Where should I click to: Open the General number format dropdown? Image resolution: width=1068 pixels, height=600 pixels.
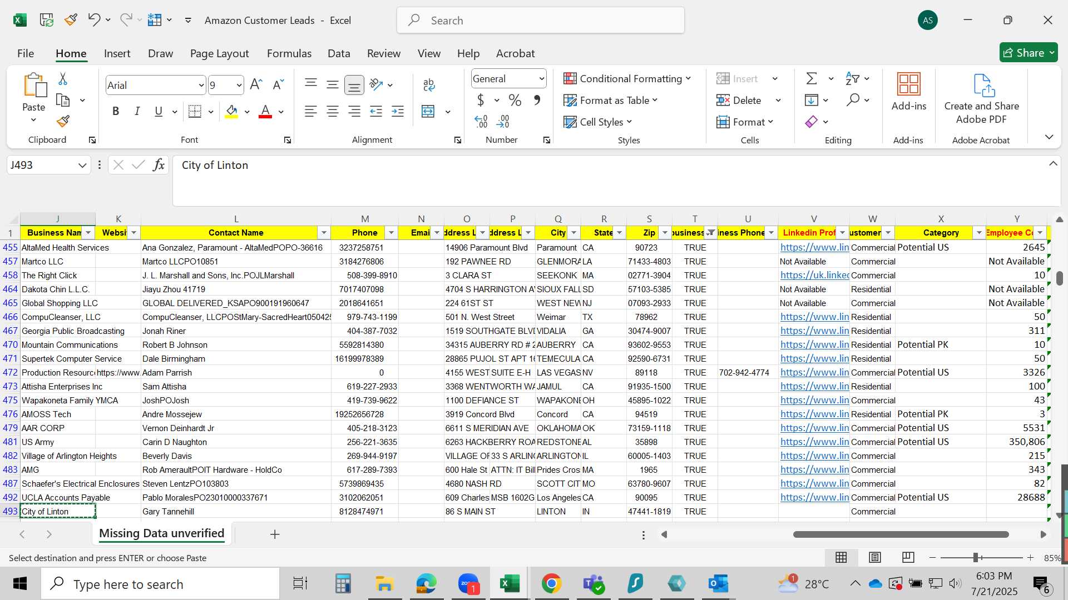pos(541,78)
